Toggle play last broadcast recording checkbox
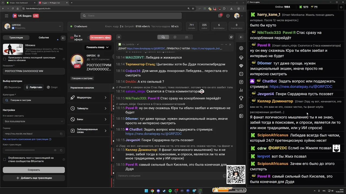This screenshot has width=346, height=194. 4,59
